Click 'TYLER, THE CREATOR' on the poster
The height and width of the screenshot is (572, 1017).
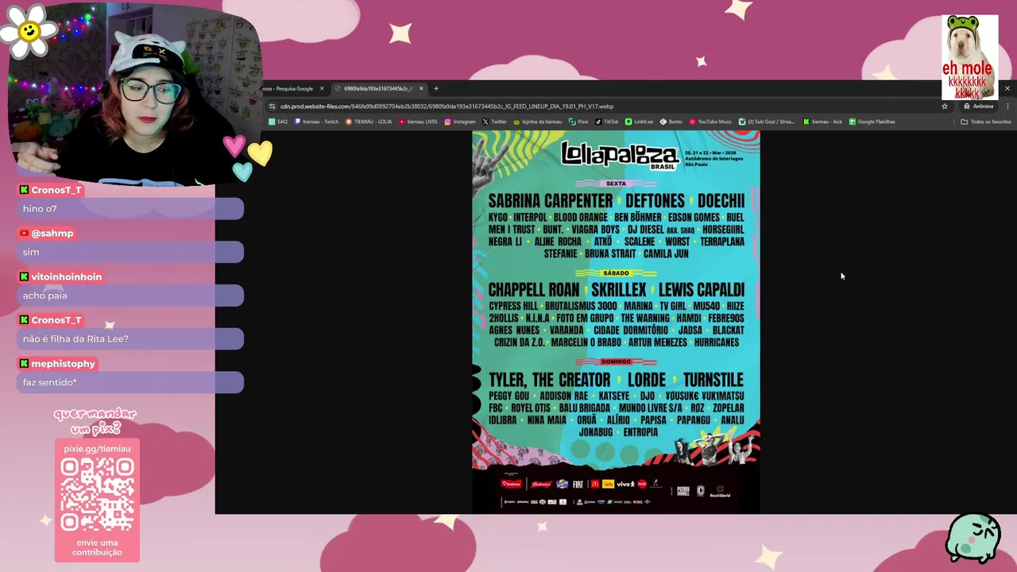pos(550,380)
